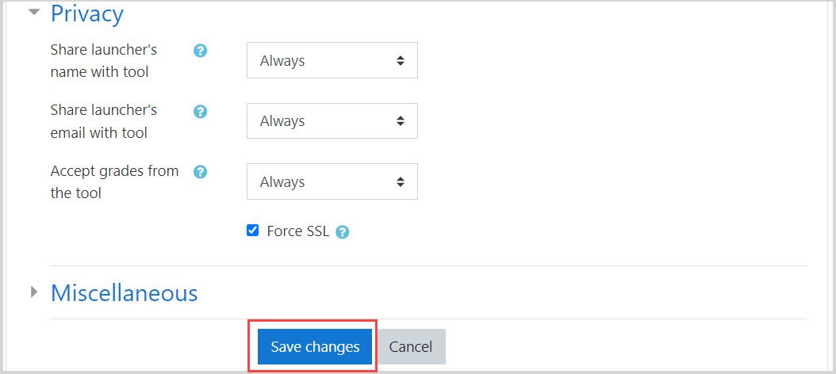Click help icon beside Force SSL
Viewport: 836px width, 374px height.
coord(343,232)
